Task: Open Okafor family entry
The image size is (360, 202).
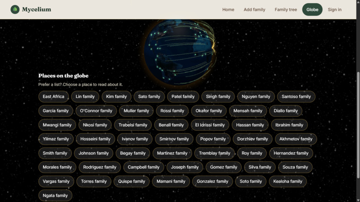Action: pyautogui.click(x=209, y=111)
